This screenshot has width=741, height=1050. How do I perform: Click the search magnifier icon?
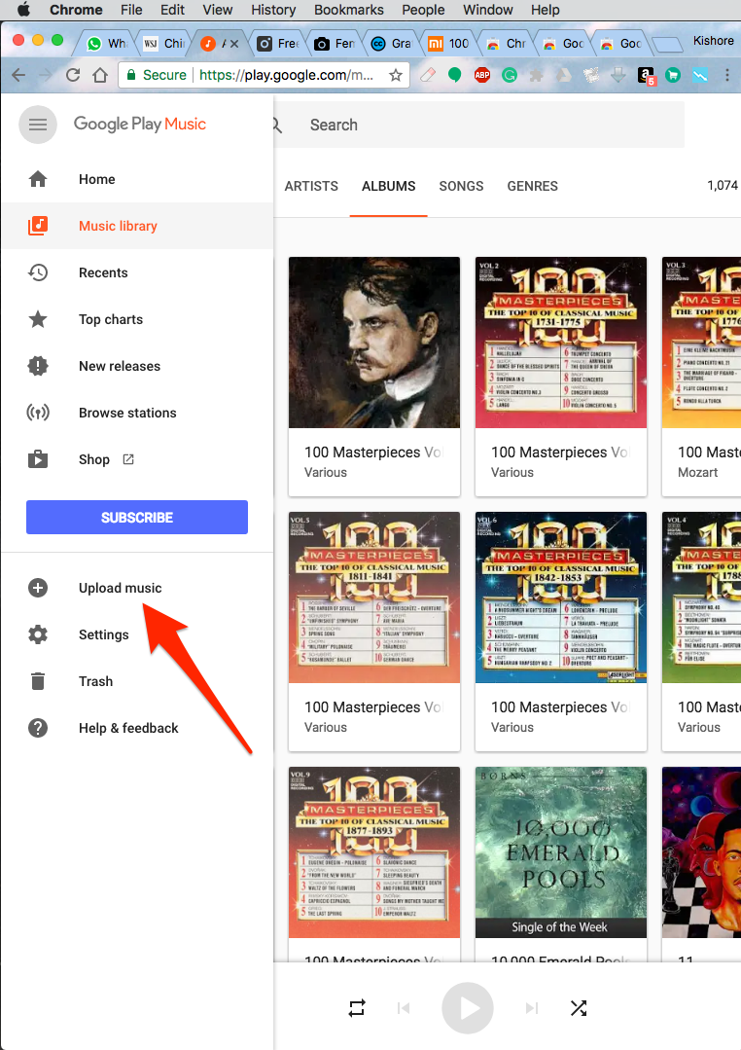(277, 126)
